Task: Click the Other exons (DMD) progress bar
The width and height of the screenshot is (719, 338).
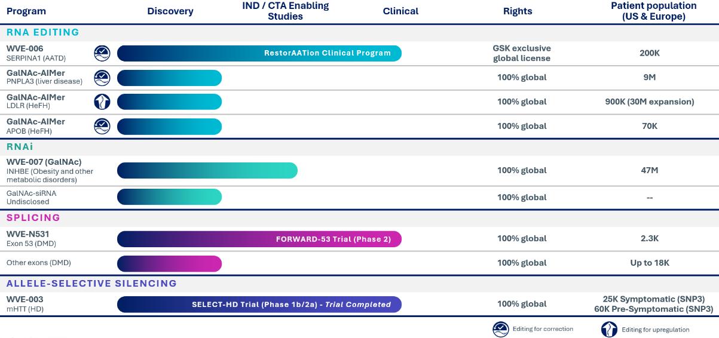Action: click(169, 263)
